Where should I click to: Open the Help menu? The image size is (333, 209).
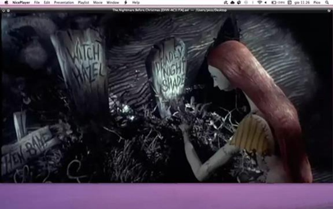pos(136,2)
